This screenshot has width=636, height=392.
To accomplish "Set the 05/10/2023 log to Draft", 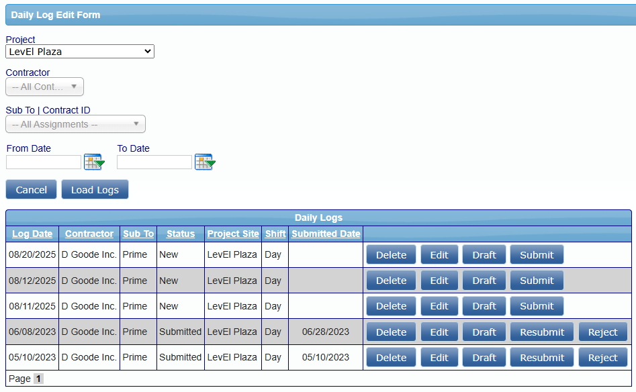I will [x=484, y=358].
